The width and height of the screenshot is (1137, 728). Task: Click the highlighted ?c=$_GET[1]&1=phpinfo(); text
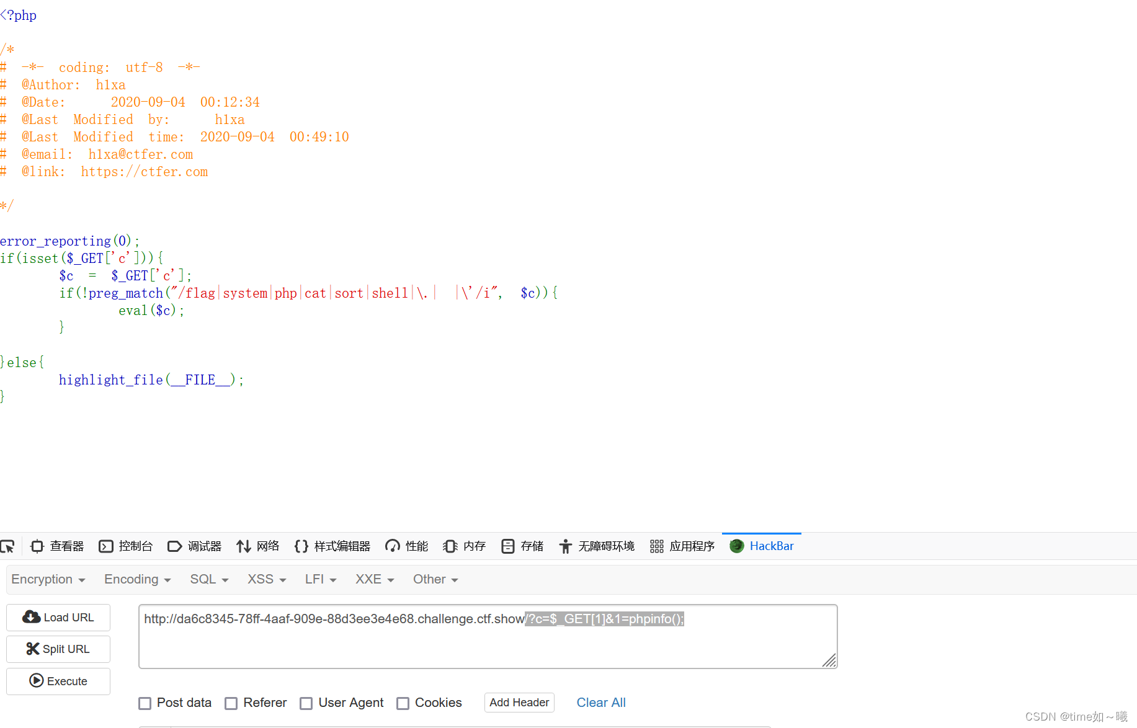[605, 619]
